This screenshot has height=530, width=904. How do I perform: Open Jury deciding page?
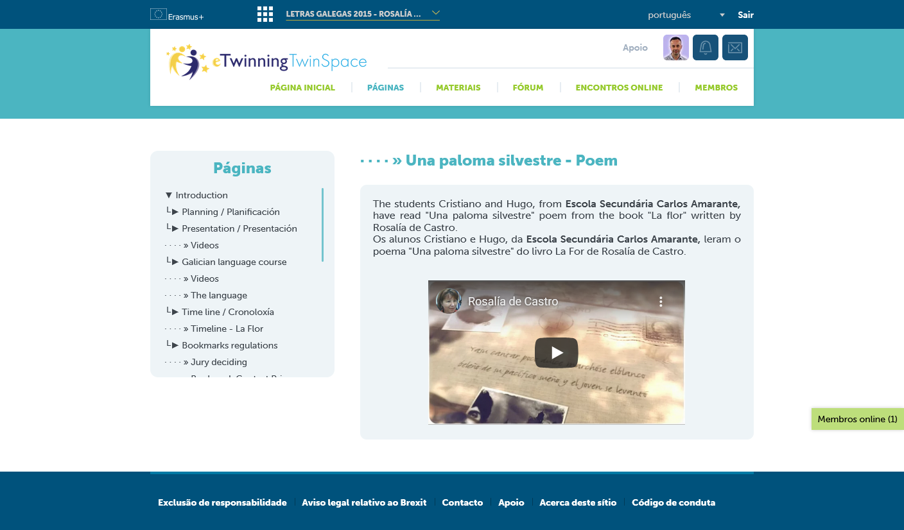point(219,362)
